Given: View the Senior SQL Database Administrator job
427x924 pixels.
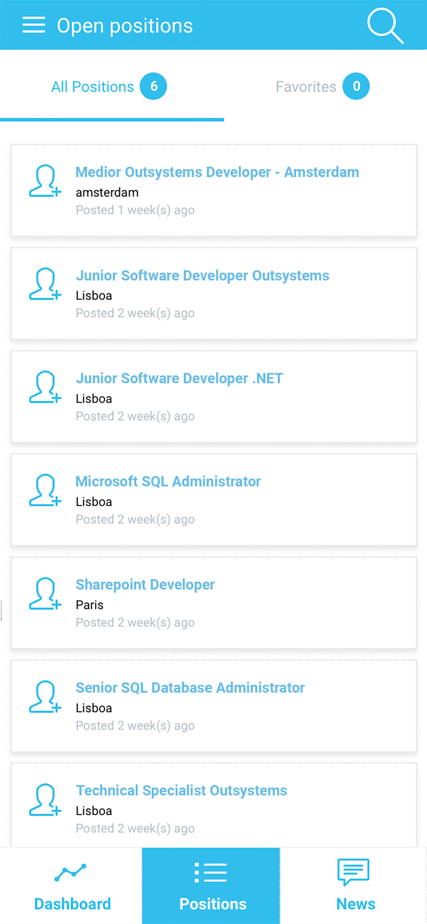Looking at the screenshot, I should [x=190, y=688].
